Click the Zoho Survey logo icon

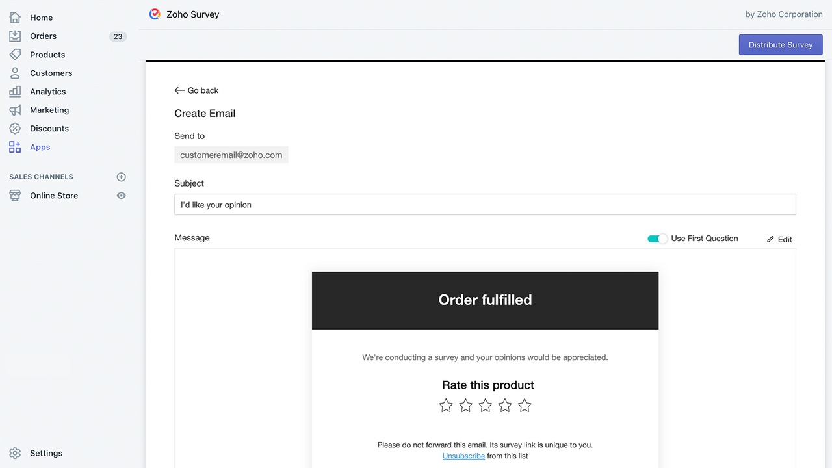154,14
